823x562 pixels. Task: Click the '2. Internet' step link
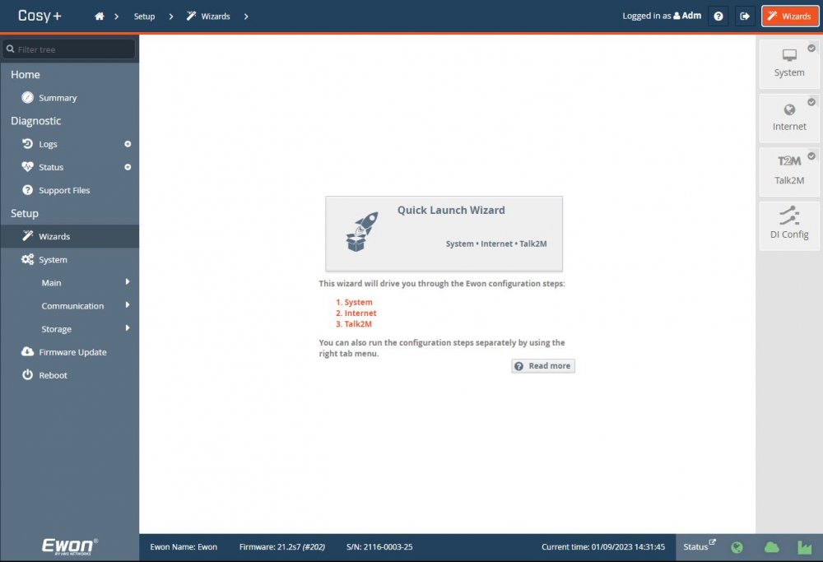[x=356, y=314]
